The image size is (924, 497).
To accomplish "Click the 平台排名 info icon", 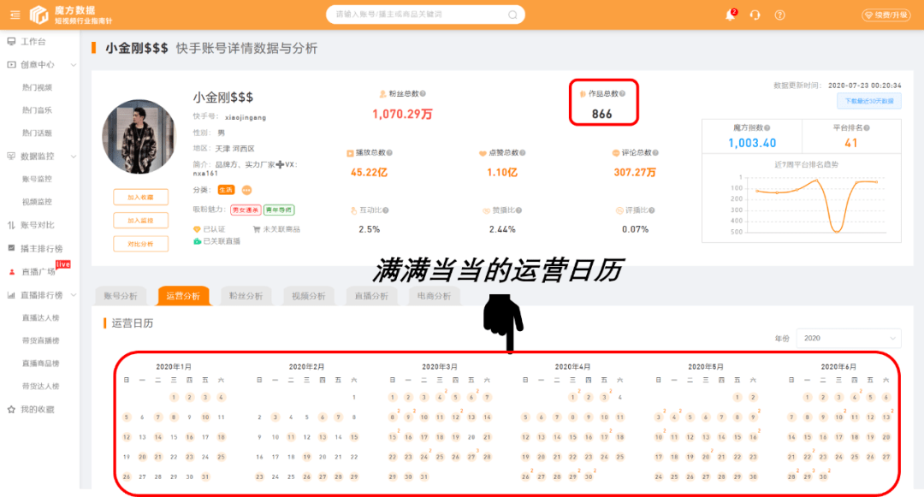I will [x=867, y=127].
